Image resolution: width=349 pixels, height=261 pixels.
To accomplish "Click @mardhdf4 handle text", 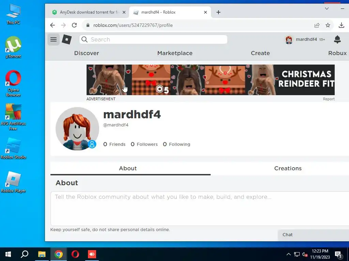I will [116, 125].
